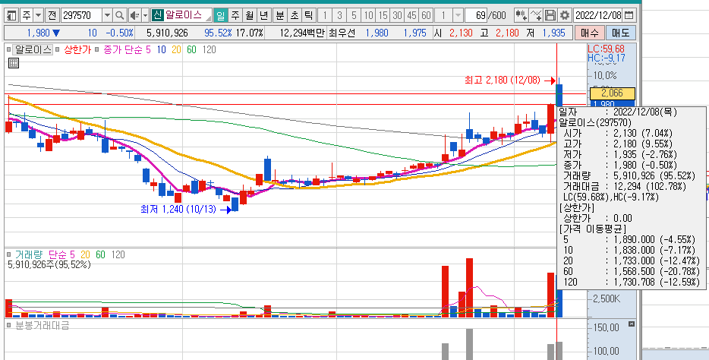Click the yellow 2,066 price tag on axis
The width and height of the screenshot is (709, 360).
pyautogui.click(x=613, y=93)
